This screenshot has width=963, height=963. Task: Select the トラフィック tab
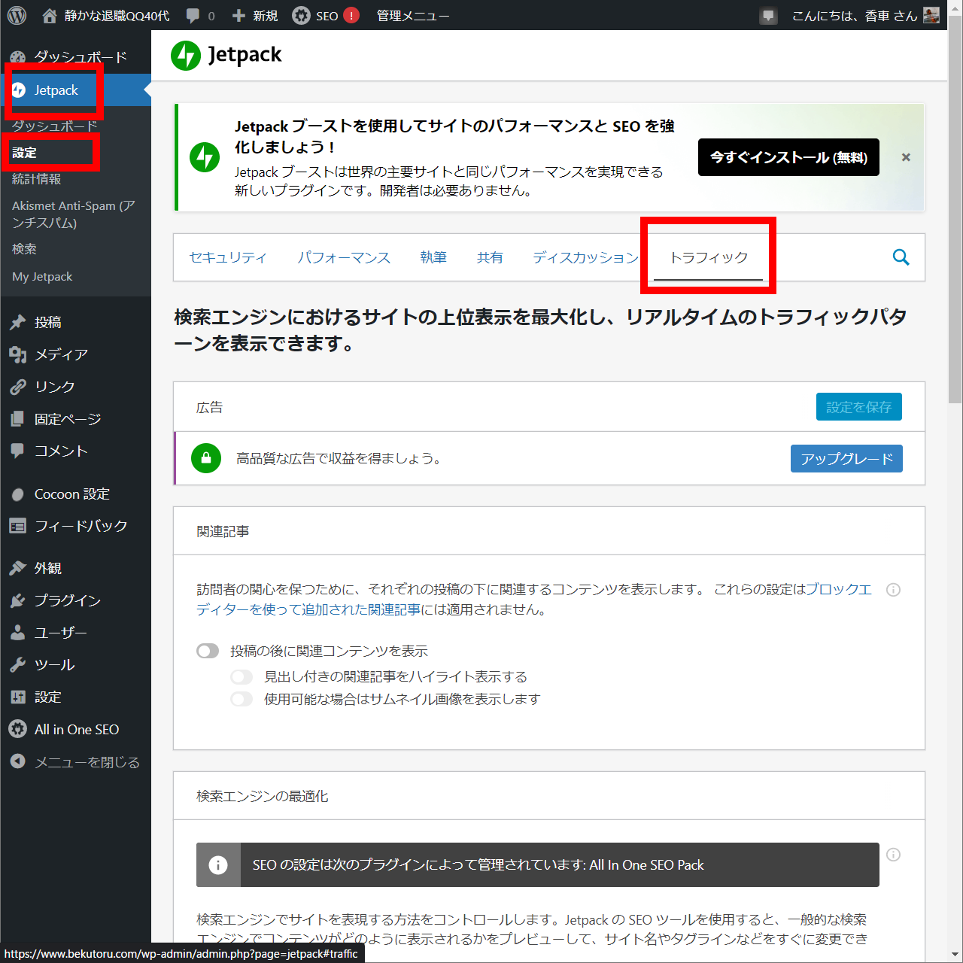[x=709, y=257]
